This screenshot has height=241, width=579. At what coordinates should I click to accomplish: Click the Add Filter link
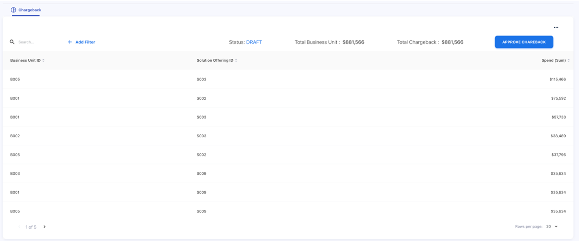85,42
